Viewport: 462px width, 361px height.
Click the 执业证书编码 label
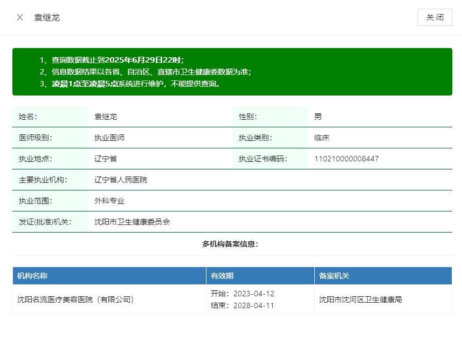(x=263, y=159)
